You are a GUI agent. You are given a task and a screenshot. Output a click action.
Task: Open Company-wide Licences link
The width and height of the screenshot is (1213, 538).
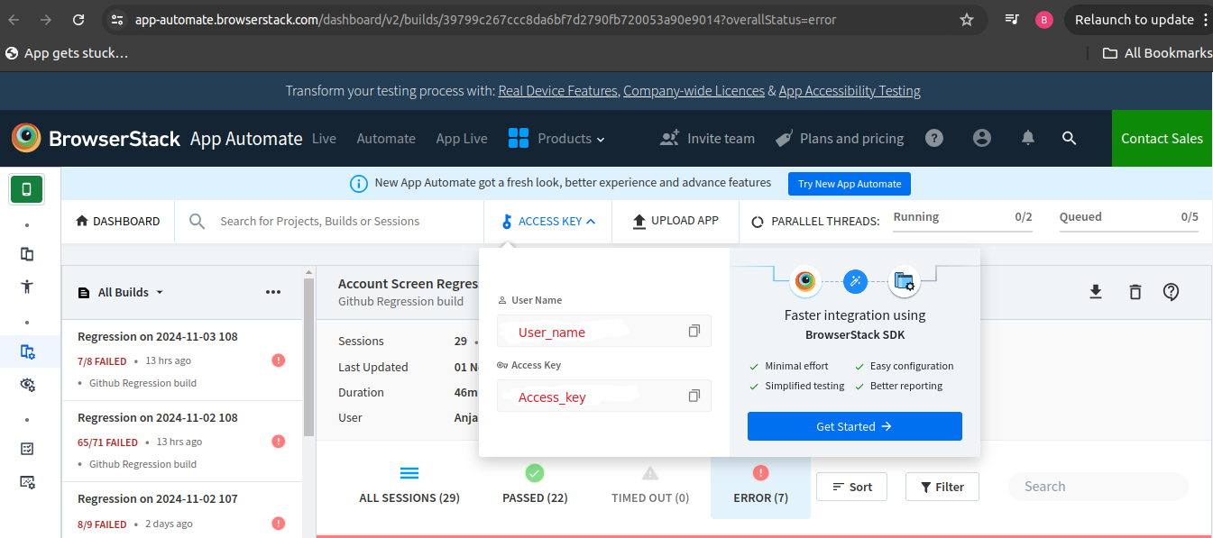click(x=694, y=91)
